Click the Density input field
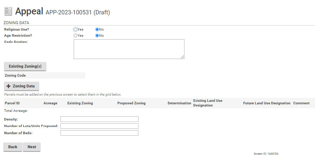 (99, 119)
